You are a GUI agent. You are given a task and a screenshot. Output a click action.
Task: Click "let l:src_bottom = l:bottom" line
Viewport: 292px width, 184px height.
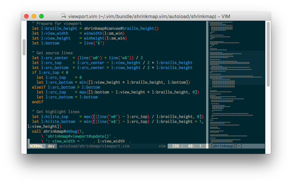(x=67, y=97)
